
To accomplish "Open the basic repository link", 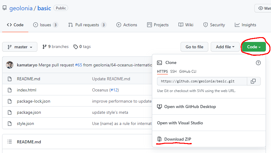I will 44,8.
